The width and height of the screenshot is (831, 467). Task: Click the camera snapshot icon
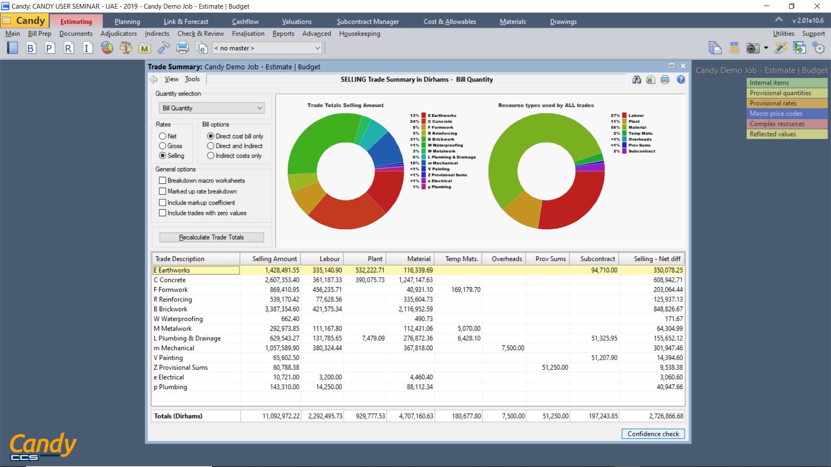(753, 48)
